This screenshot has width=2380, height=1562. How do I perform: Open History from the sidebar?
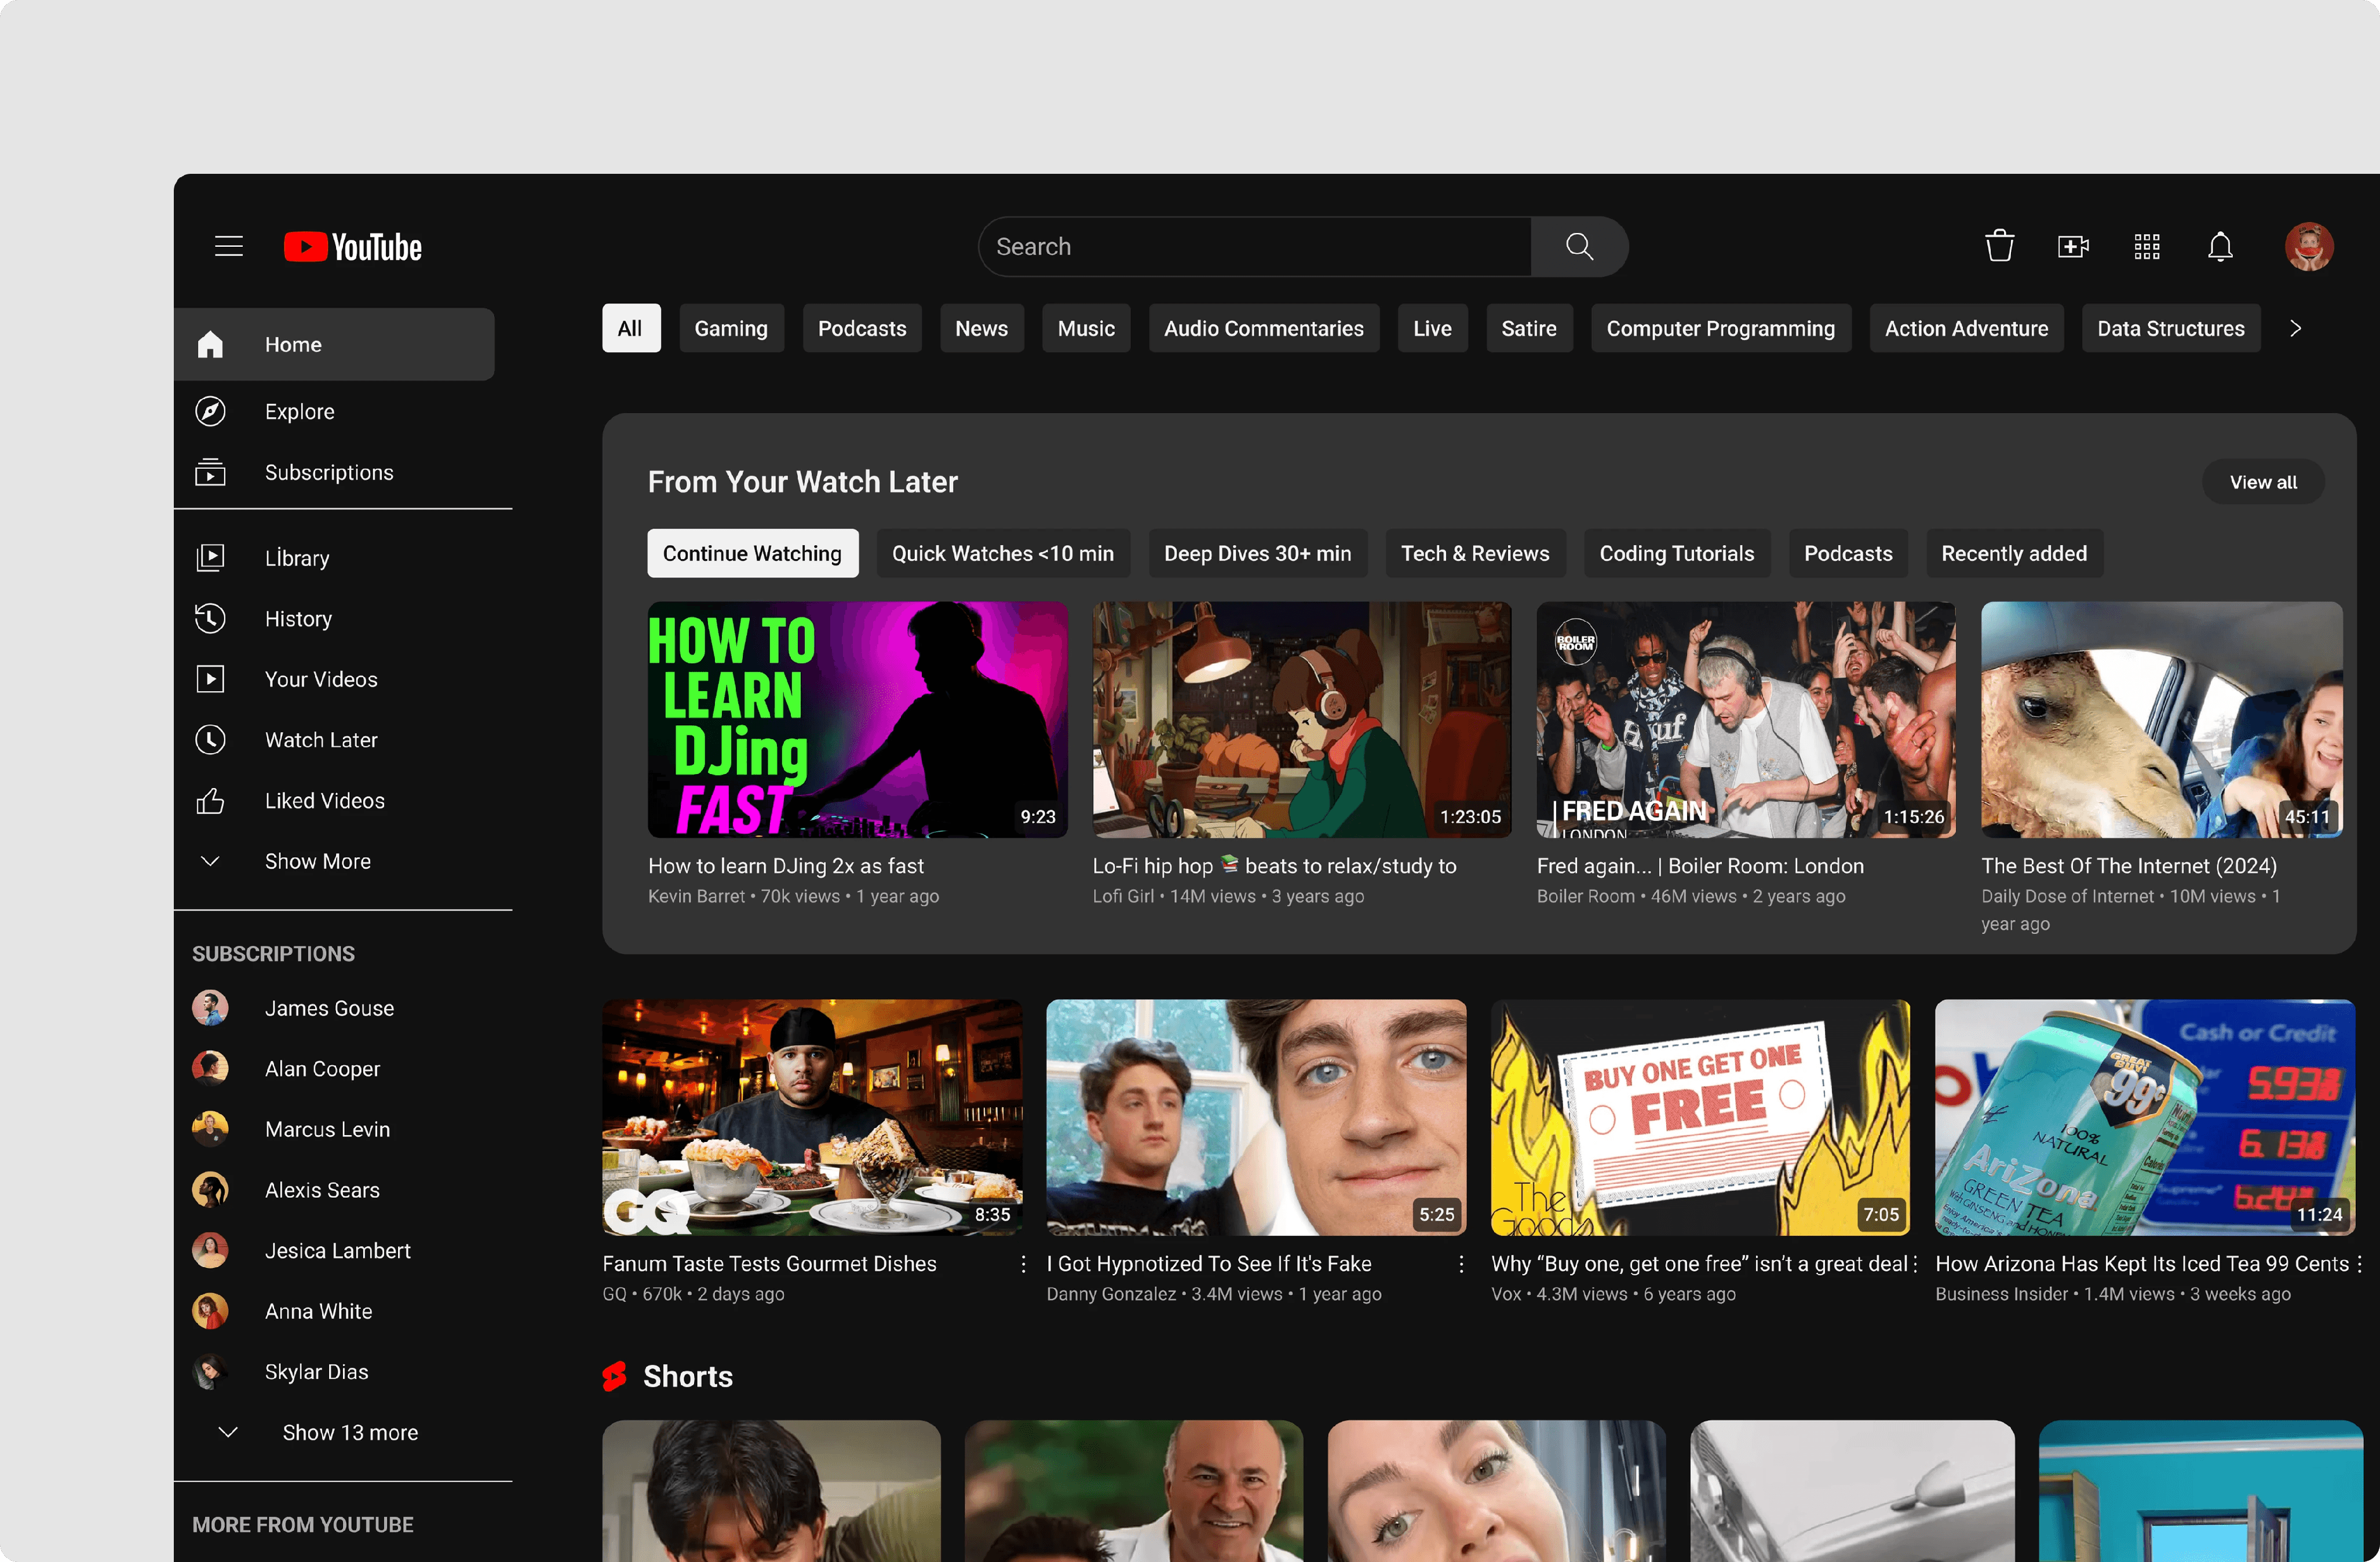click(298, 618)
